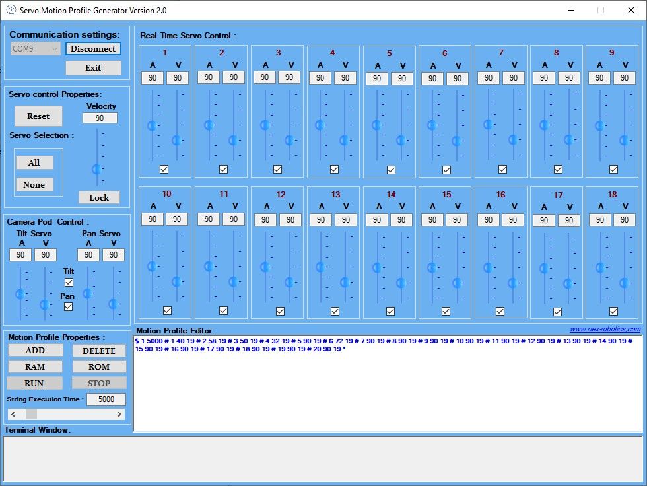Toggle the Pan checkbox in Camera Pod Control
647x486 pixels.
69,306
